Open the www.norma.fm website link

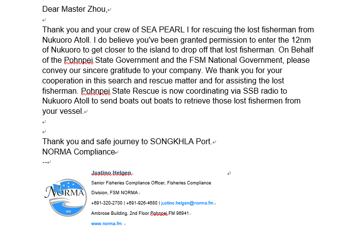107,223
